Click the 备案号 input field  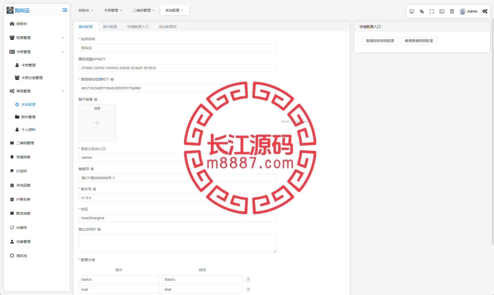177,178
